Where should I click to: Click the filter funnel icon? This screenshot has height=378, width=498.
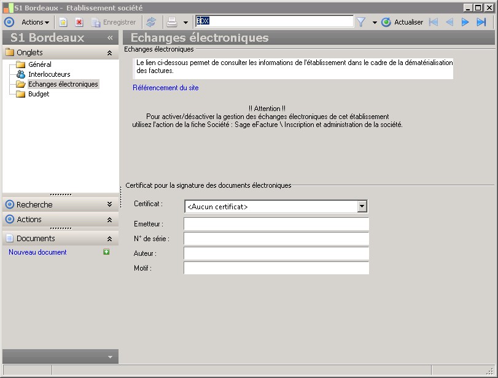361,22
